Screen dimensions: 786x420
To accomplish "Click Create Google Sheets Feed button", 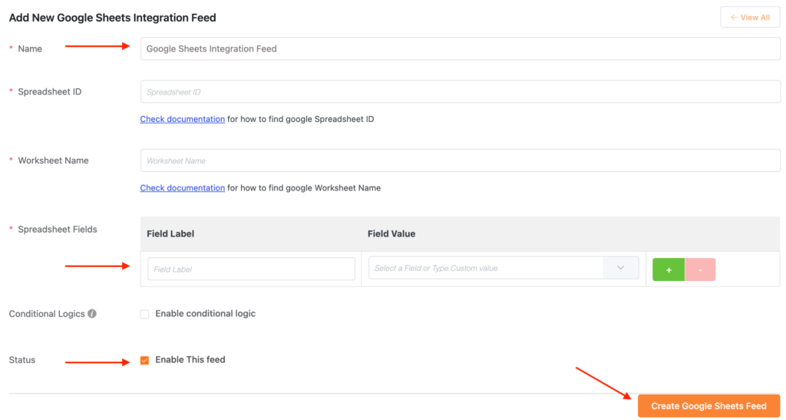I will (x=708, y=406).
